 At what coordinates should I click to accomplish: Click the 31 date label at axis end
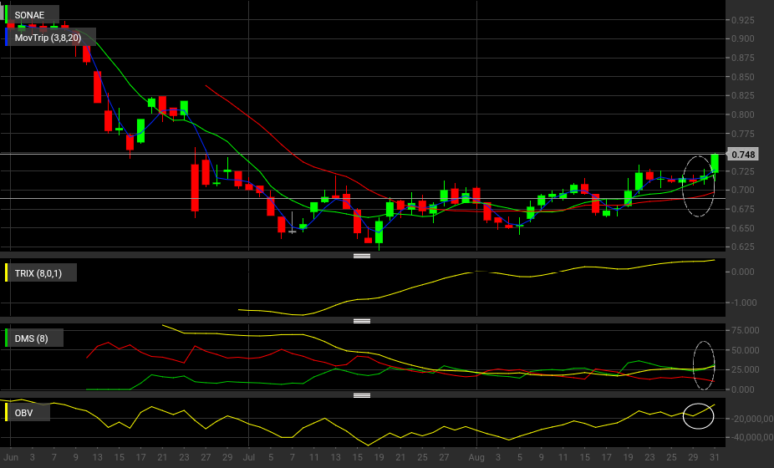(715, 457)
